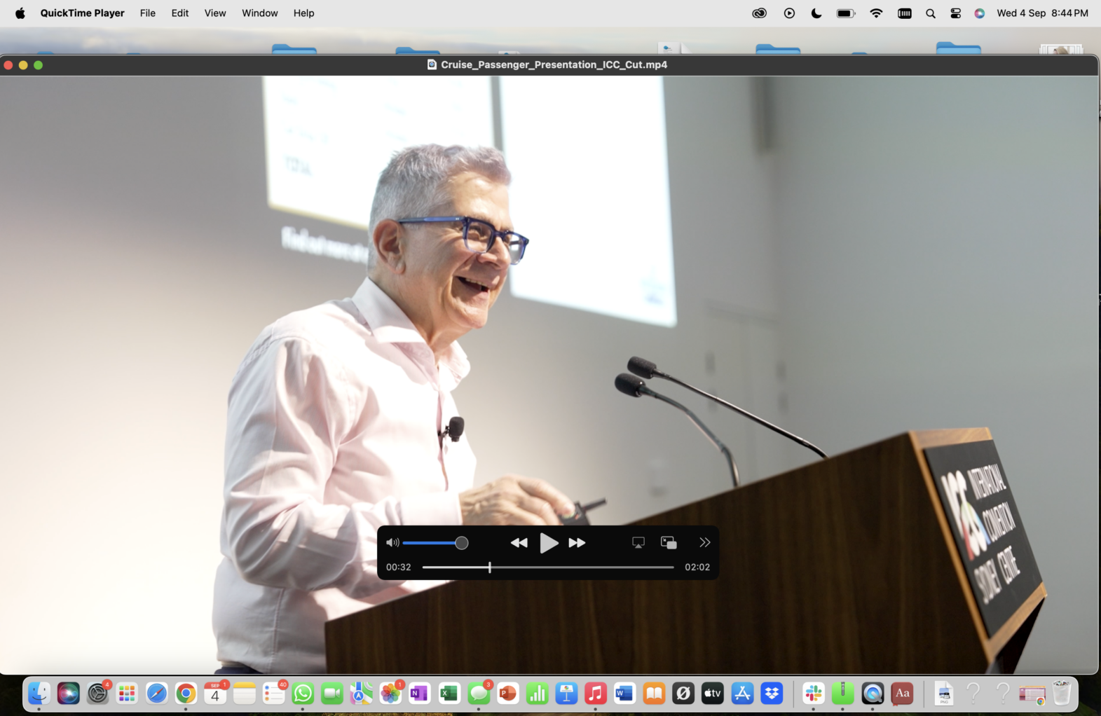Click the Now Playing menu bar icon
The image size is (1101, 716).
789,13
